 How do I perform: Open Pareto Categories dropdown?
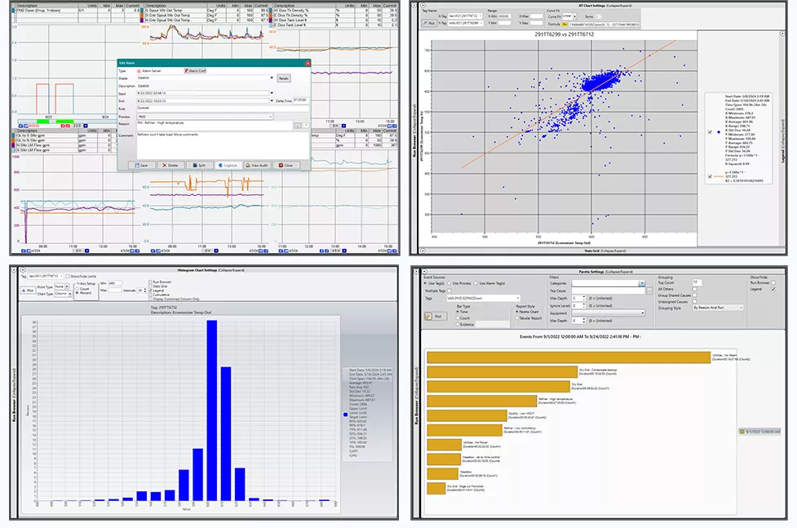[x=642, y=283]
